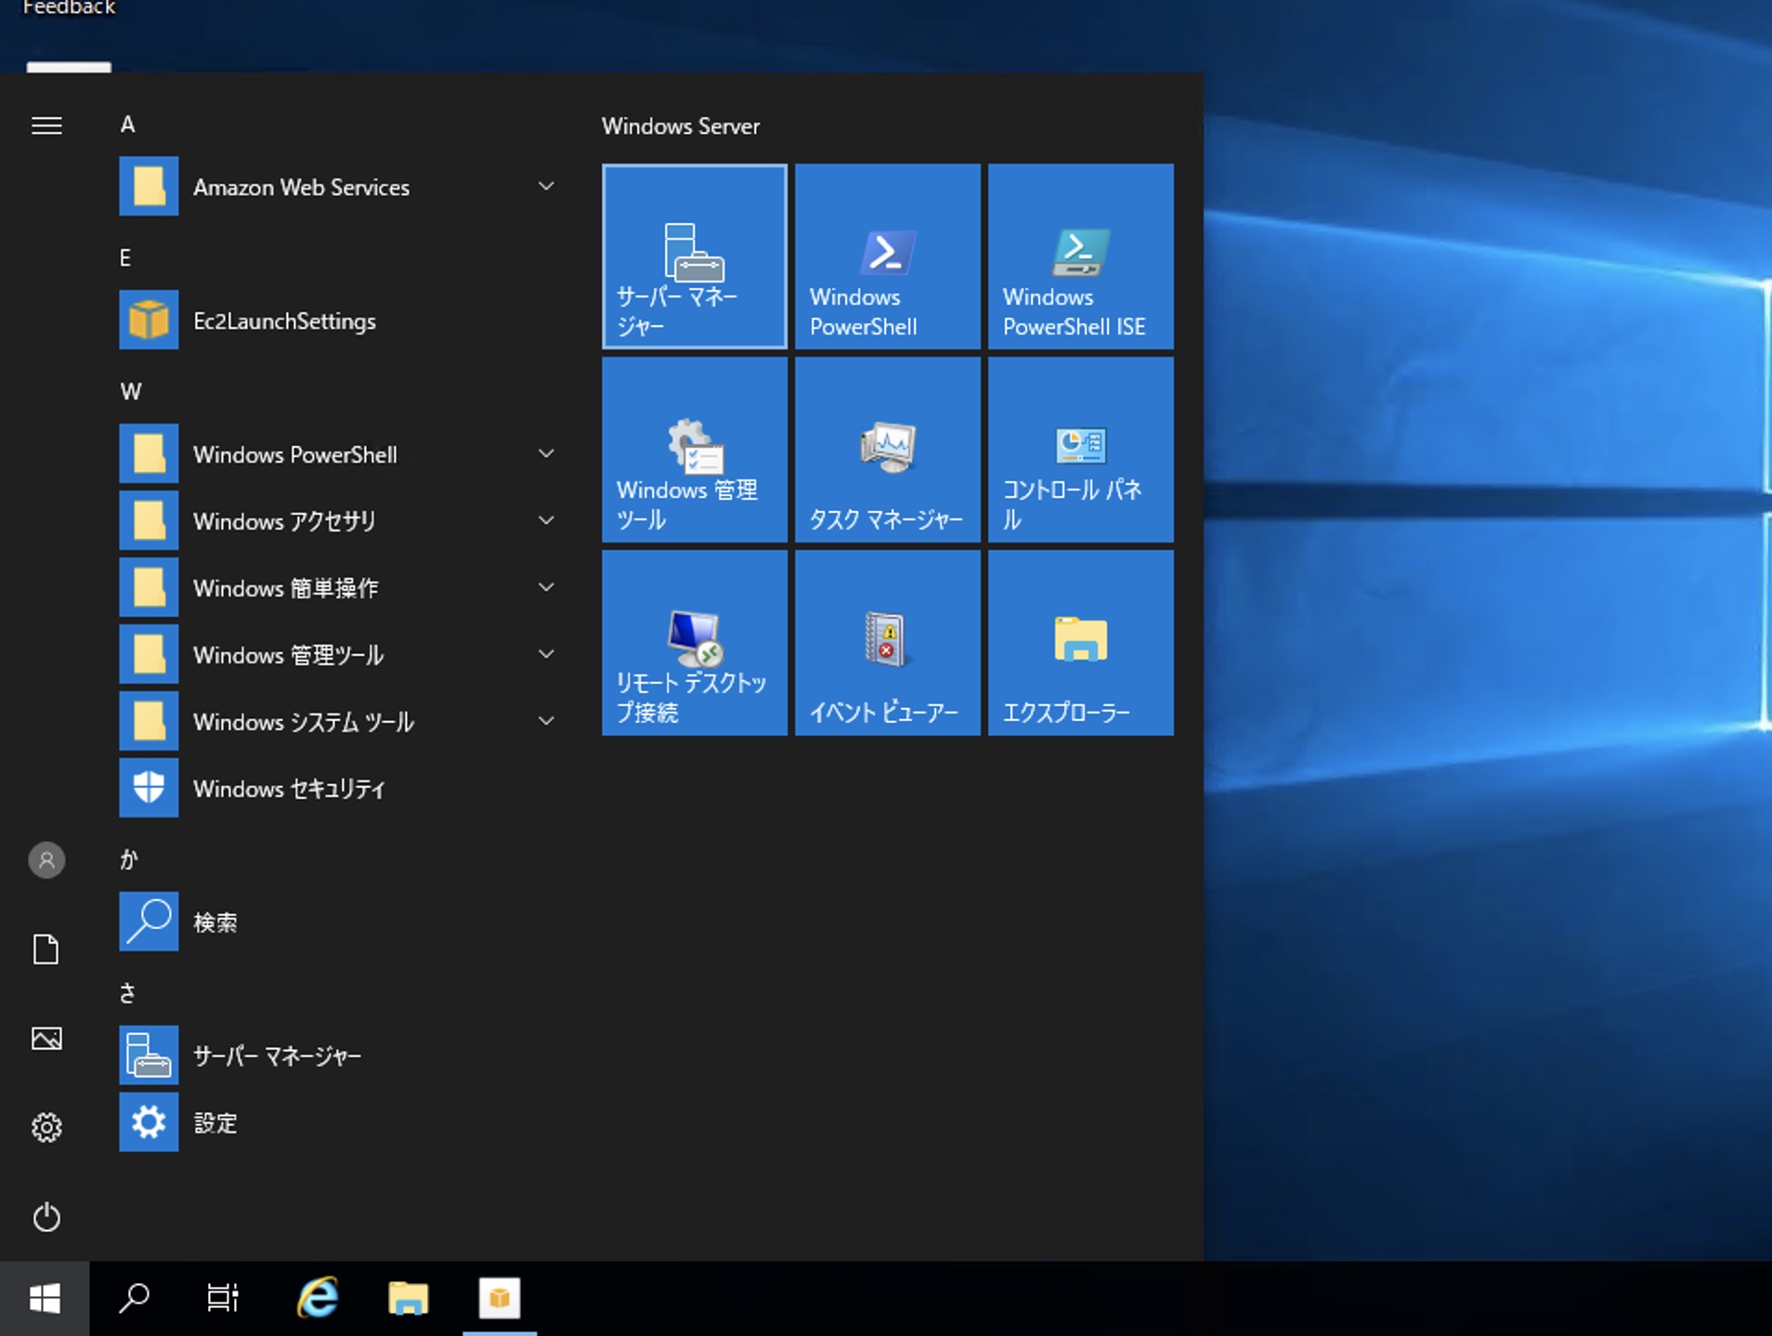The image size is (1772, 1336).
Task: Open the コントロール パネル tile
Action: coord(1079,450)
